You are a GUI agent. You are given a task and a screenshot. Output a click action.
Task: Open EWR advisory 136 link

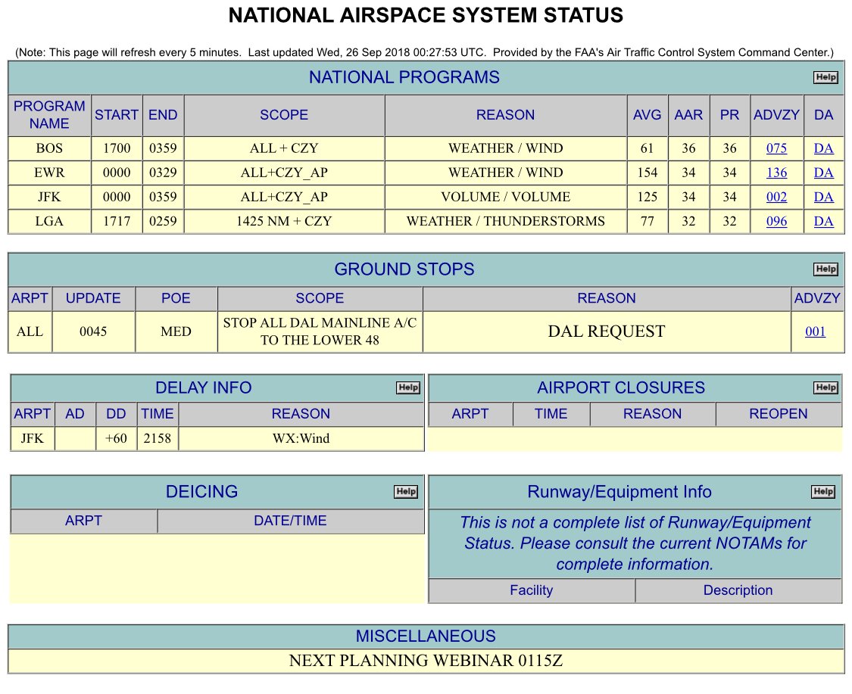(x=776, y=173)
